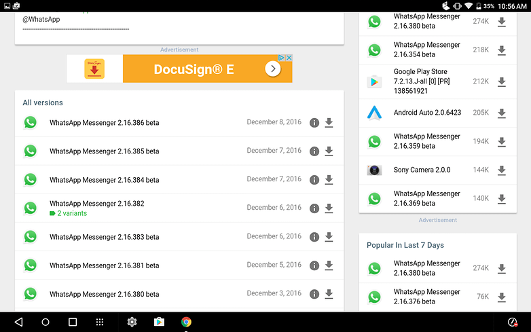Screen dimensions: 531x332
Task: Download Google Play Store 7.2.13 from sidebar
Action: (x=502, y=81)
